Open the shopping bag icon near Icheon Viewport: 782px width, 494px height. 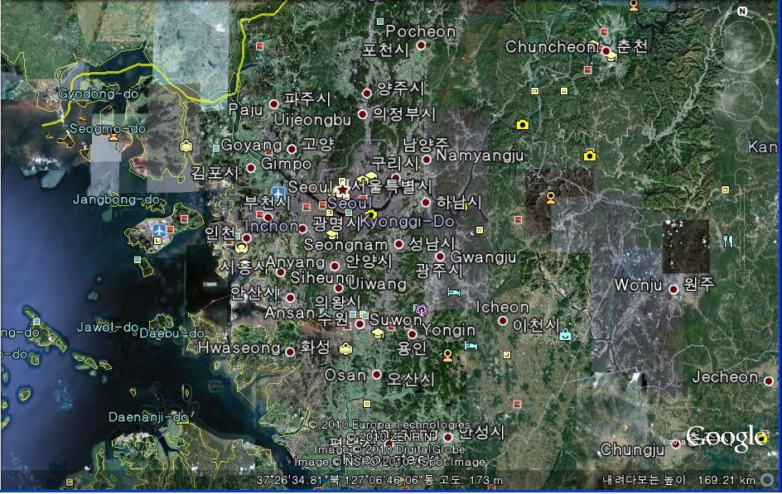(x=565, y=334)
